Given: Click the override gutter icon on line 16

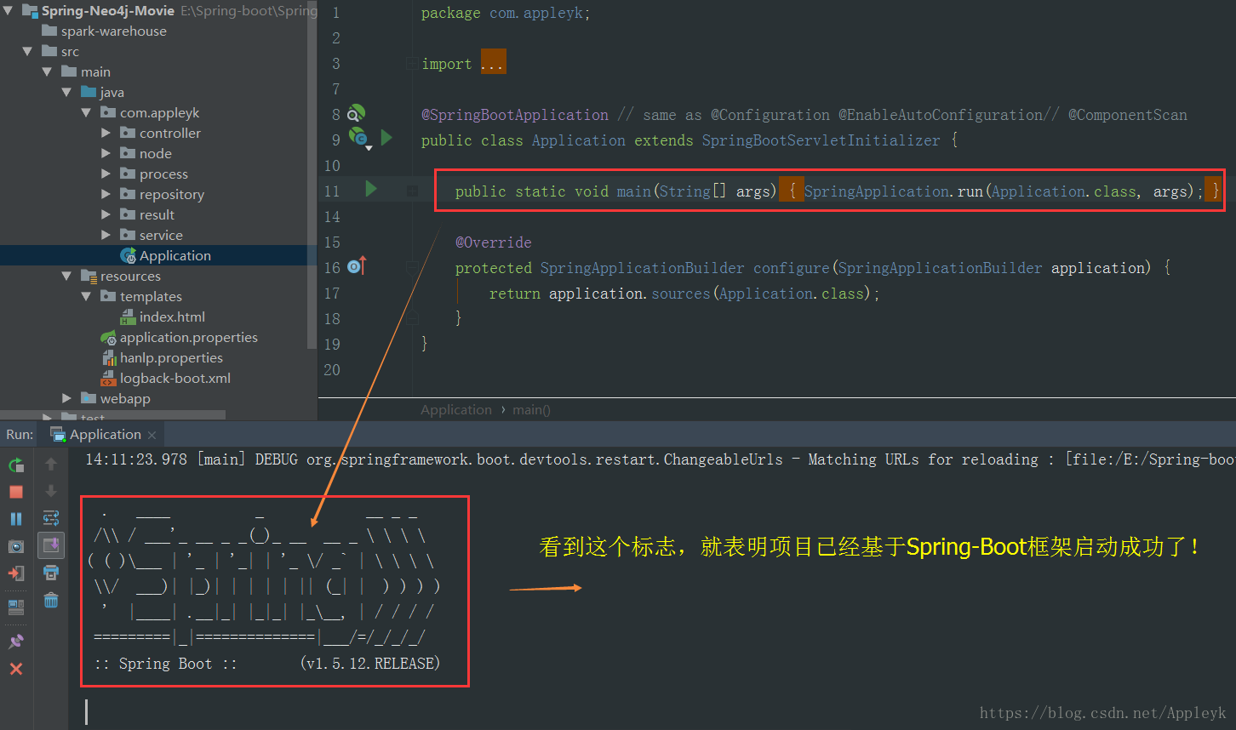Looking at the screenshot, I should [357, 266].
